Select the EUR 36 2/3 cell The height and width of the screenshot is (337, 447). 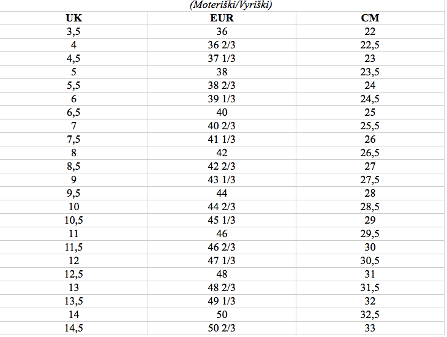tap(222, 45)
